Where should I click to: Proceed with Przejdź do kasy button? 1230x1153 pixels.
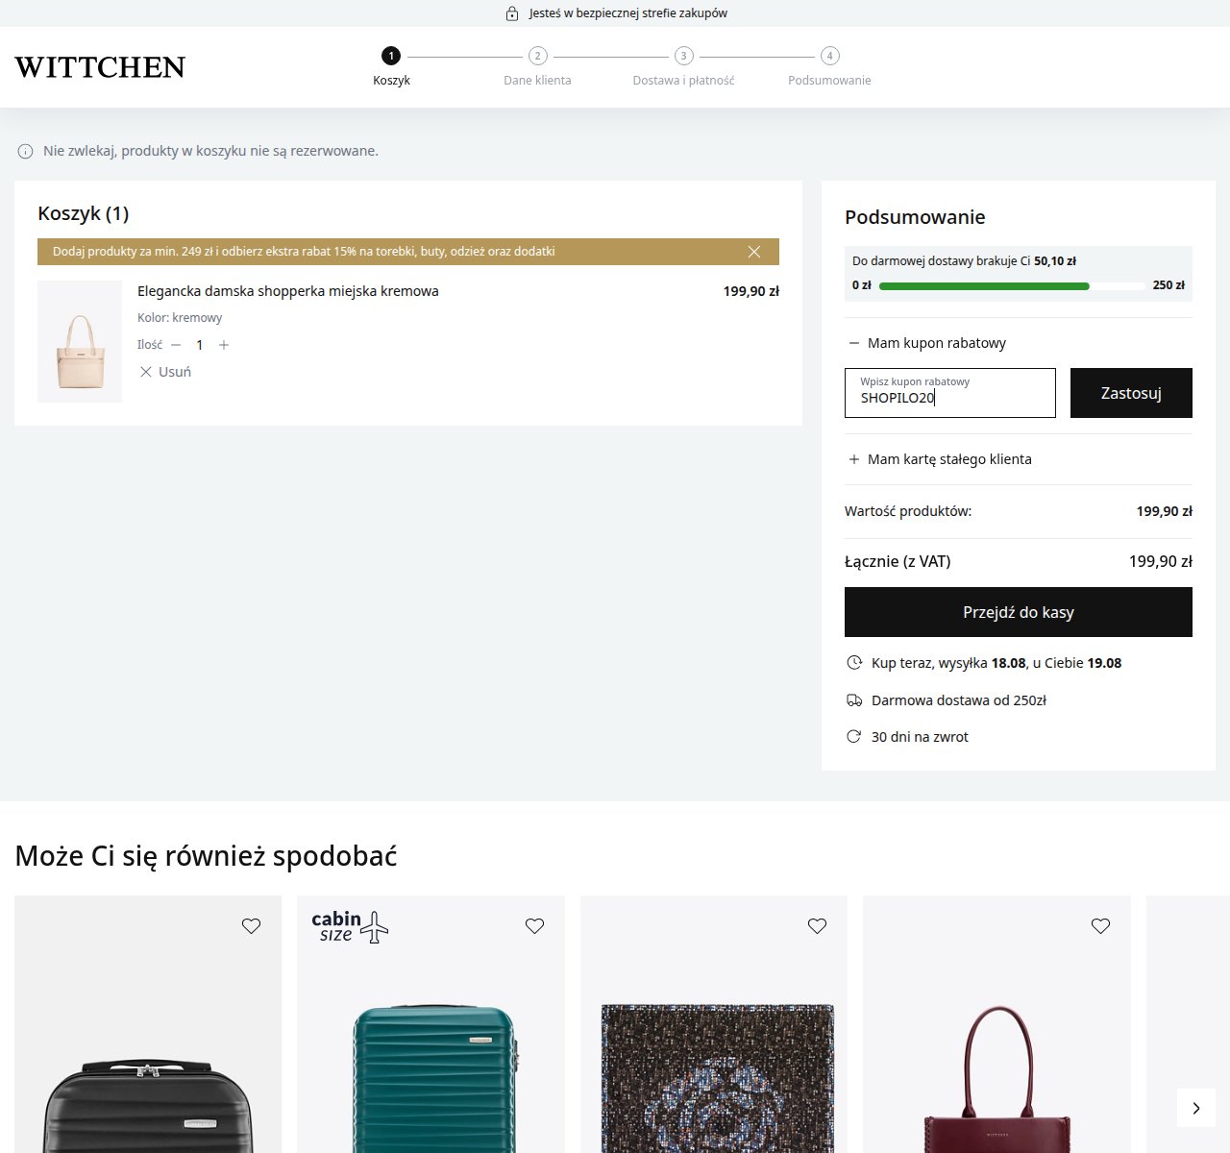pyautogui.click(x=1019, y=612)
